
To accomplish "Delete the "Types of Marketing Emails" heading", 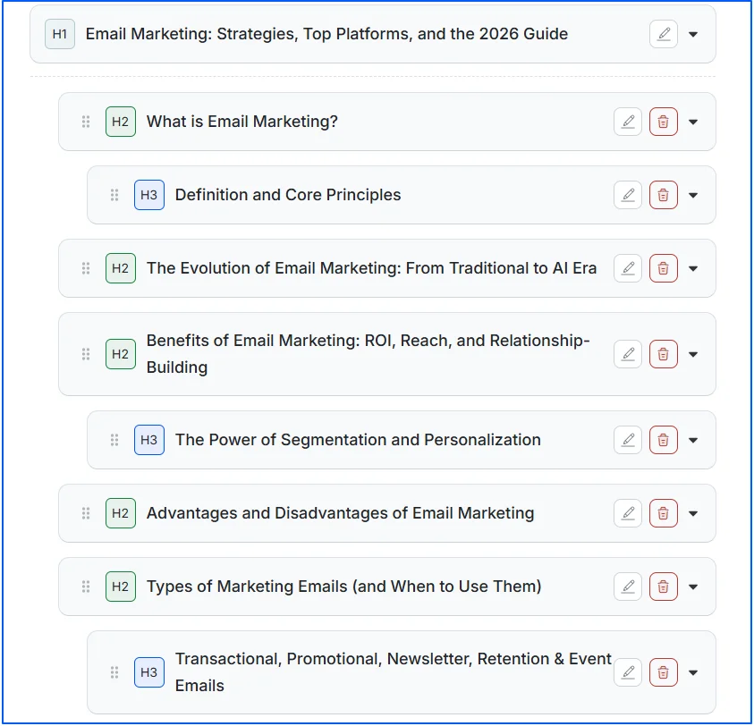I will point(664,587).
